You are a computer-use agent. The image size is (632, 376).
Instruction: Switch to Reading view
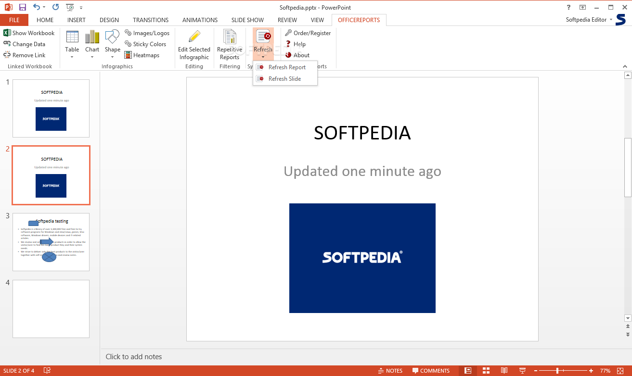(504, 371)
